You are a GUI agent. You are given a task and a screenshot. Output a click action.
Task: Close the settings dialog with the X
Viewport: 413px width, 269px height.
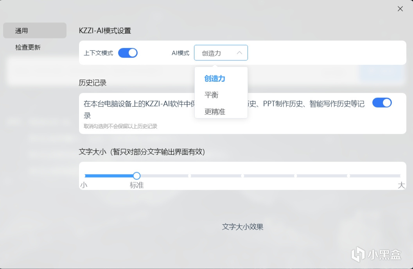pyautogui.click(x=400, y=9)
